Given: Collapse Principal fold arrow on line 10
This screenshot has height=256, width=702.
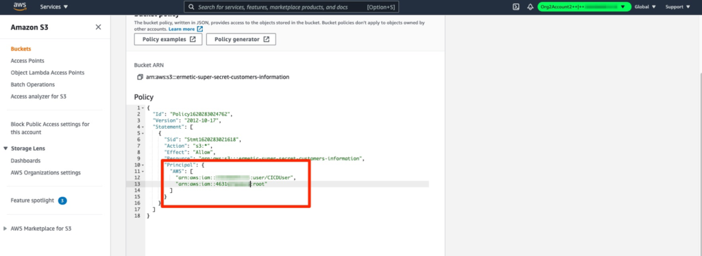Looking at the screenshot, I should [x=143, y=165].
